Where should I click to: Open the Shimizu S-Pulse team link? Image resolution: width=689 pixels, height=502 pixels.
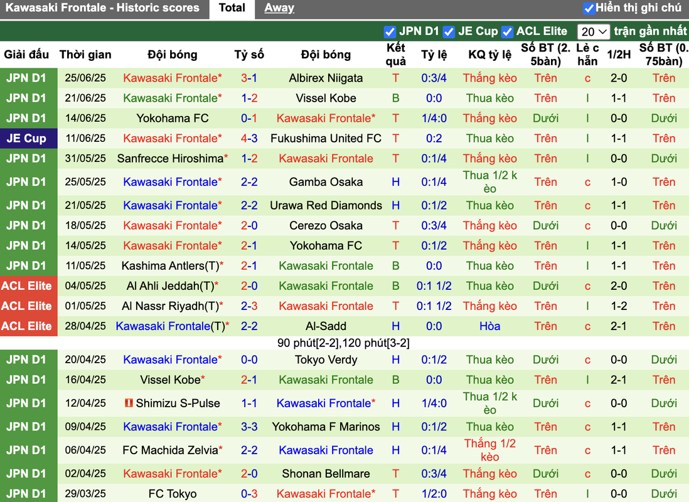[178, 403]
